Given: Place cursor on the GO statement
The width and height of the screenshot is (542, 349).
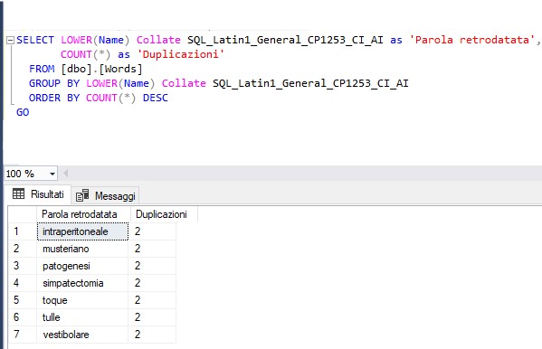Looking at the screenshot, I should [x=23, y=112].
